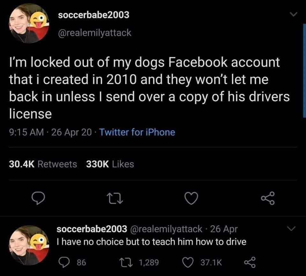View the 330K Likes list
The image size is (306, 276).
point(110,164)
